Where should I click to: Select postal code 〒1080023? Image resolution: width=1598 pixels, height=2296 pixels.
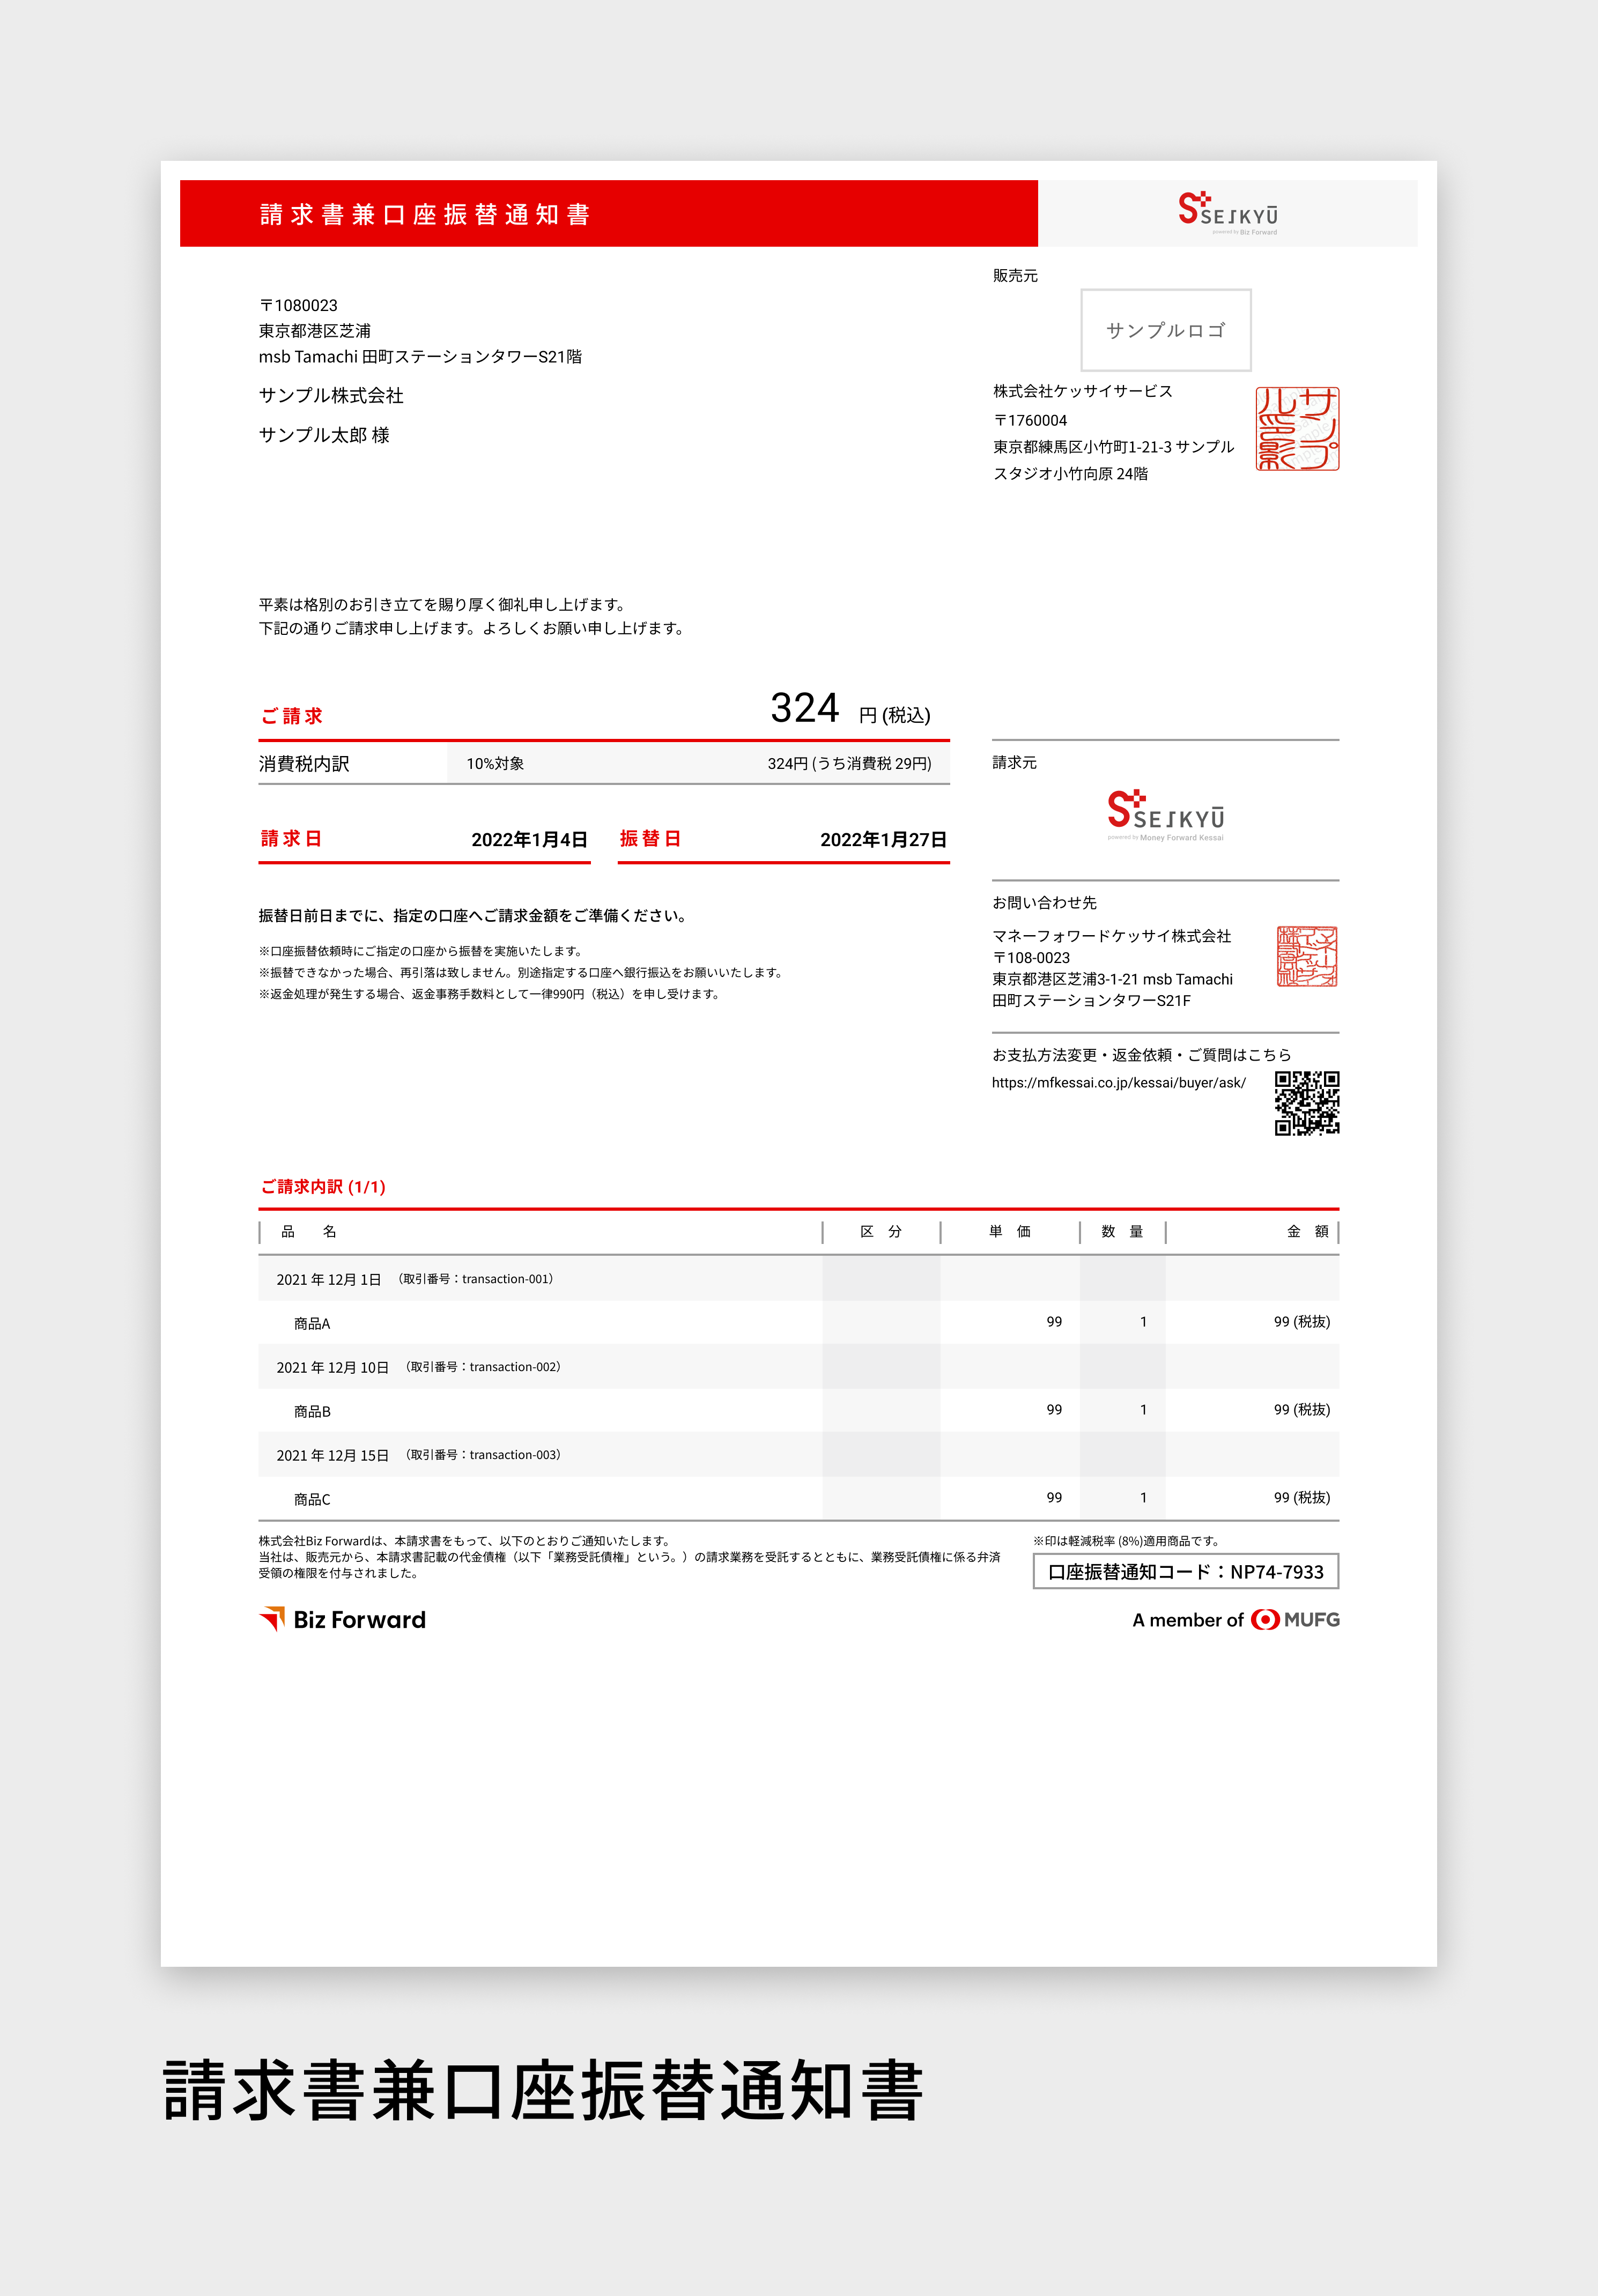tap(298, 305)
